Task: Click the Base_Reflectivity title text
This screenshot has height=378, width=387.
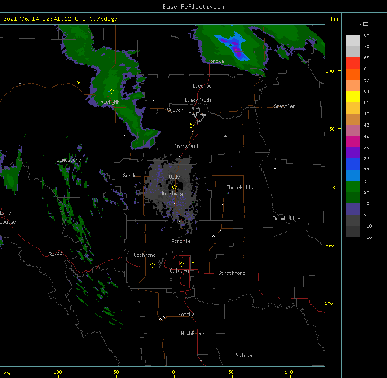Action: point(193,7)
